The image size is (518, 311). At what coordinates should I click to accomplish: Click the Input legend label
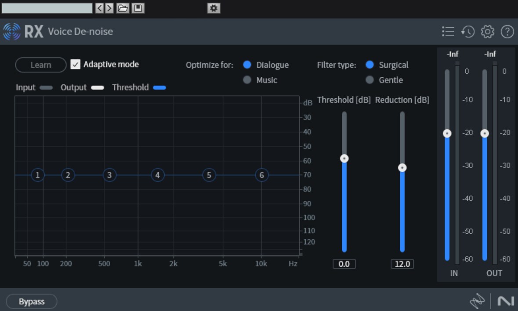[x=25, y=87]
